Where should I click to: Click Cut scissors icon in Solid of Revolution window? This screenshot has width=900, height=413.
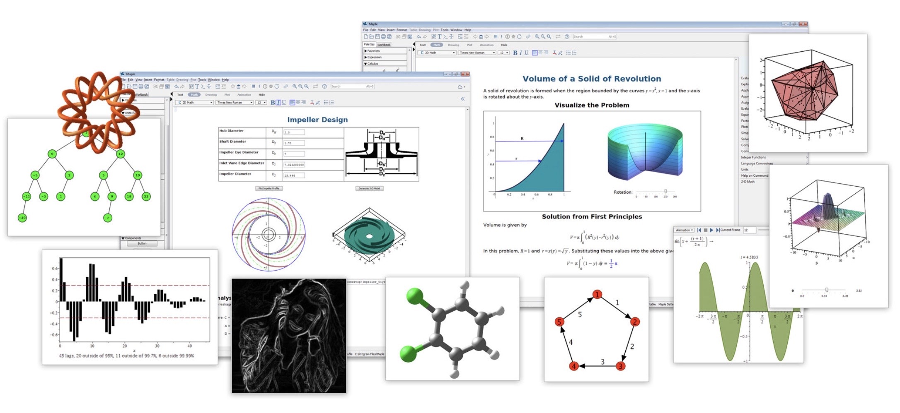click(398, 37)
